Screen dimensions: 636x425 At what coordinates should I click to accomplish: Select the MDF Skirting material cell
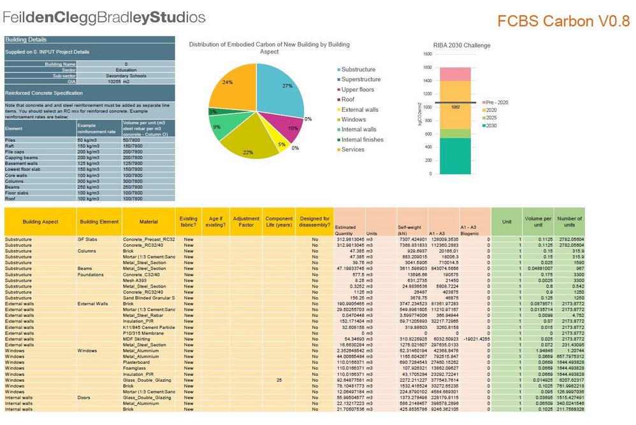(x=148, y=339)
